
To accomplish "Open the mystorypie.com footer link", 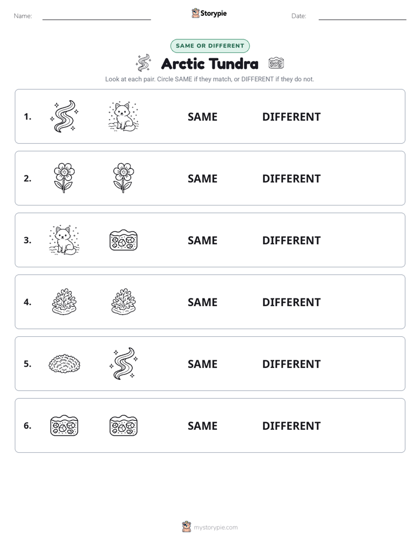I will (215, 528).
